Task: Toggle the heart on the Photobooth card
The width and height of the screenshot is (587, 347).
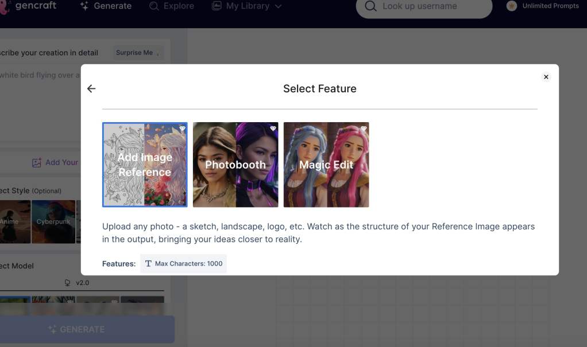Action: click(x=273, y=128)
